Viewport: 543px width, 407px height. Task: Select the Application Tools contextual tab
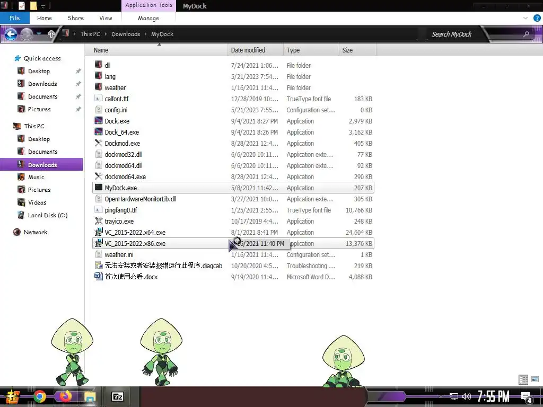149,5
